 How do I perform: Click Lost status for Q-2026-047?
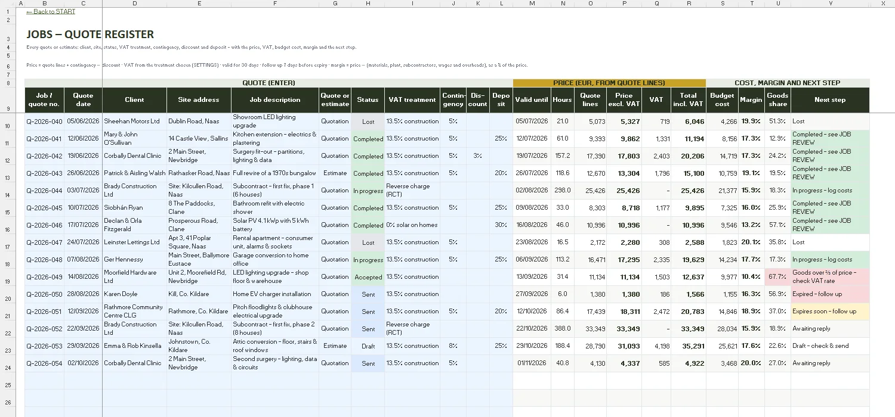pyautogui.click(x=368, y=242)
